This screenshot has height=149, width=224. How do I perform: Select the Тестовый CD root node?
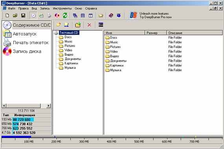click(x=69, y=33)
